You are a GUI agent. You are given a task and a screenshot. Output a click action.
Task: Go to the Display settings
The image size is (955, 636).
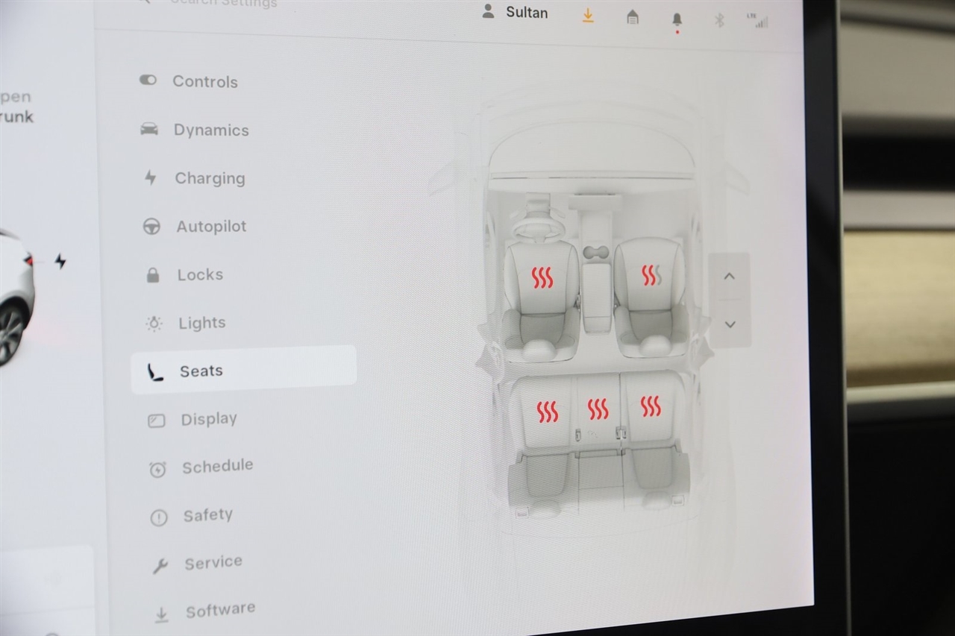click(208, 419)
